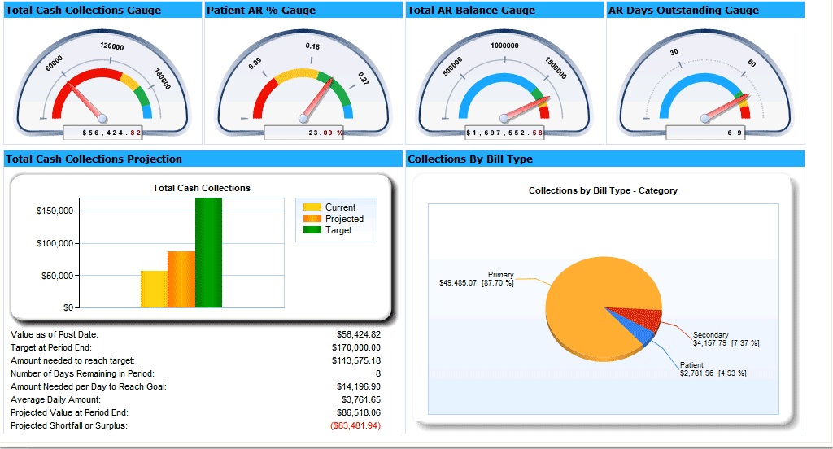Select the orange Projected bar in chart
Viewport: 833px width, 449px height.
(x=181, y=280)
